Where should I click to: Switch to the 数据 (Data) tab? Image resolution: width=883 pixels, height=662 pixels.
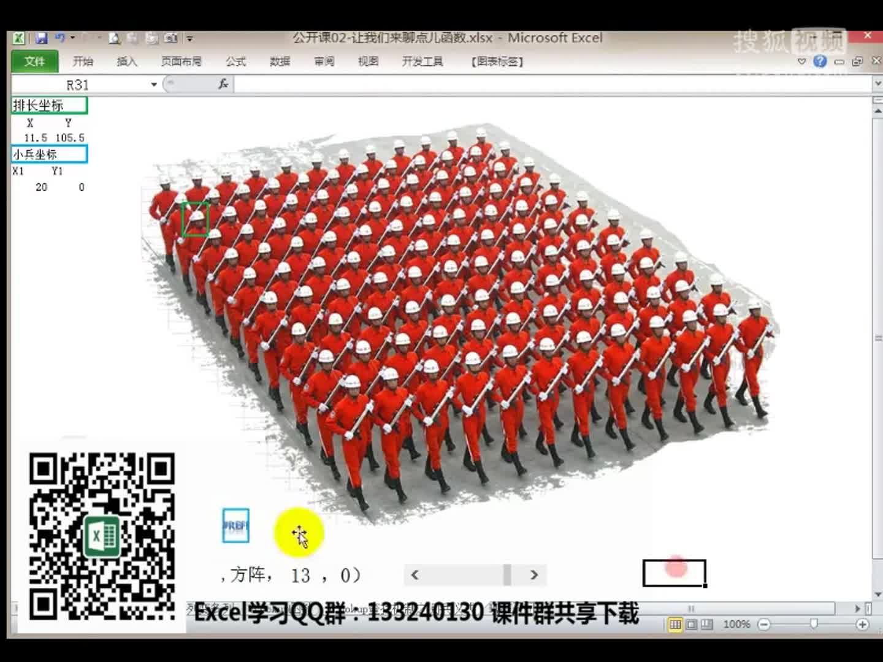coord(280,61)
